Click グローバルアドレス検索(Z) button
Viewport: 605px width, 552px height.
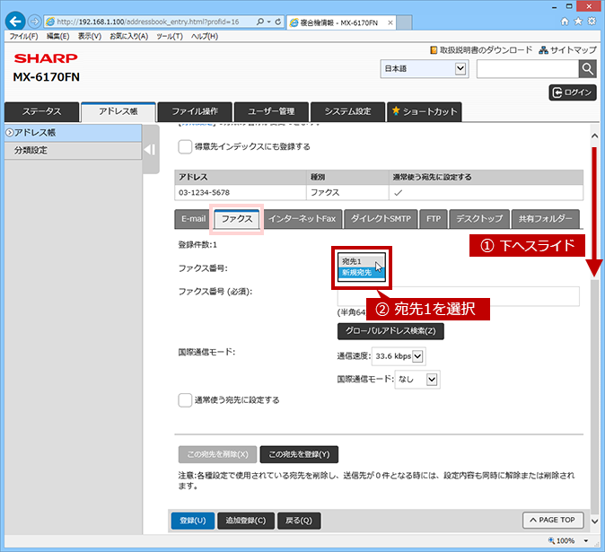pyautogui.click(x=390, y=331)
